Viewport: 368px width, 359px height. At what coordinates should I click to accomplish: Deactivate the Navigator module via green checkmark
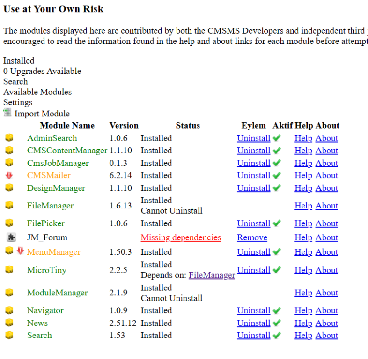pos(277,310)
